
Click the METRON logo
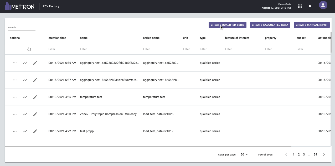click(x=19, y=6)
